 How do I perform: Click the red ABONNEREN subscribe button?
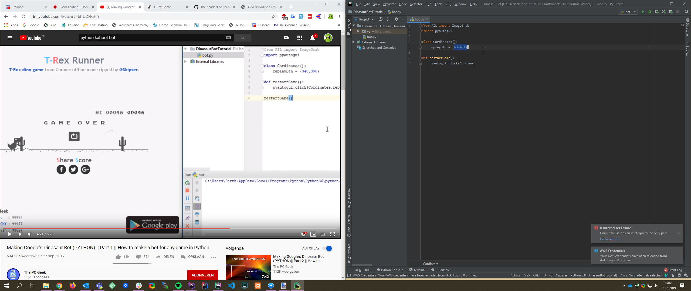[x=202, y=275]
